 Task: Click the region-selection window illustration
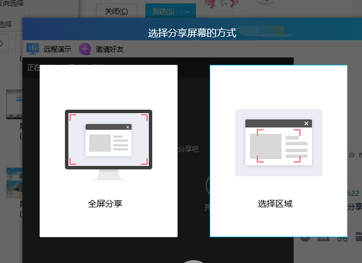click(x=279, y=142)
